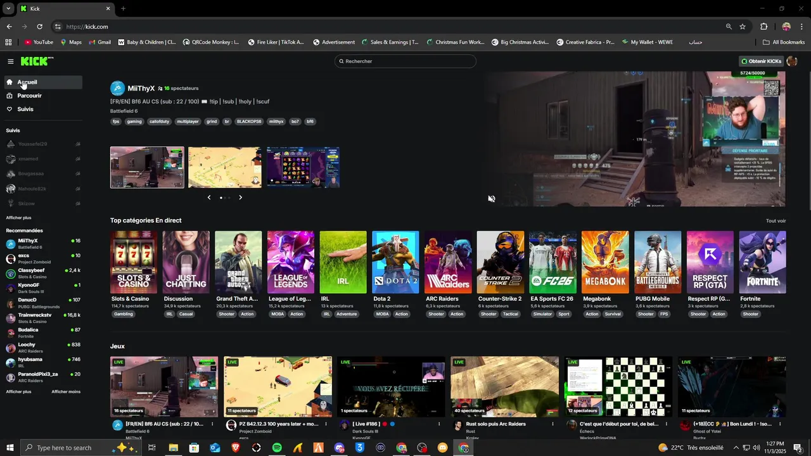Open a new browser tab

pos(123,9)
